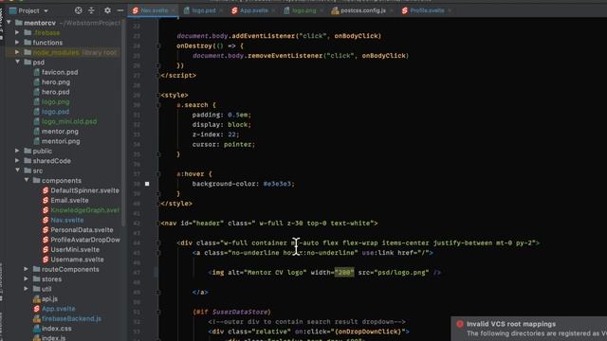The image size is (607, 341).
Task: Open PersonalData.svelte component
Action: point(83,230)
